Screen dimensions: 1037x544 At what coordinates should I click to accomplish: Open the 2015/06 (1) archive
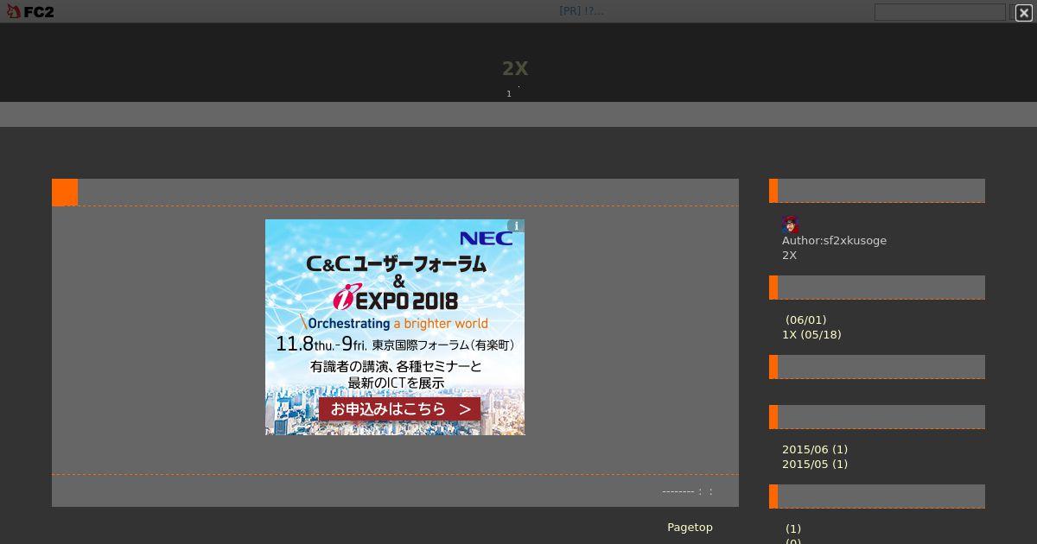tap(815, 449)
